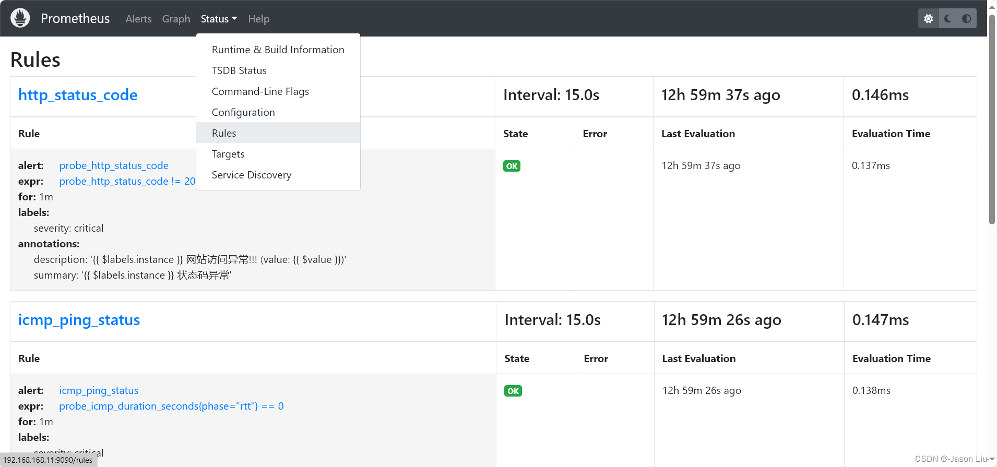Image resolution: width=997 pixels, height=467 pixels.
Task: Click the Rules page heading
Action: click(x=35, y=60)
